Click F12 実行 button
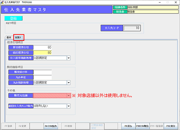Image resolution: width=180 pixels, height=130 pixels. (x=171, y=126)
